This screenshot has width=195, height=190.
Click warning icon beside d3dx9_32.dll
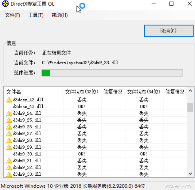9,167
